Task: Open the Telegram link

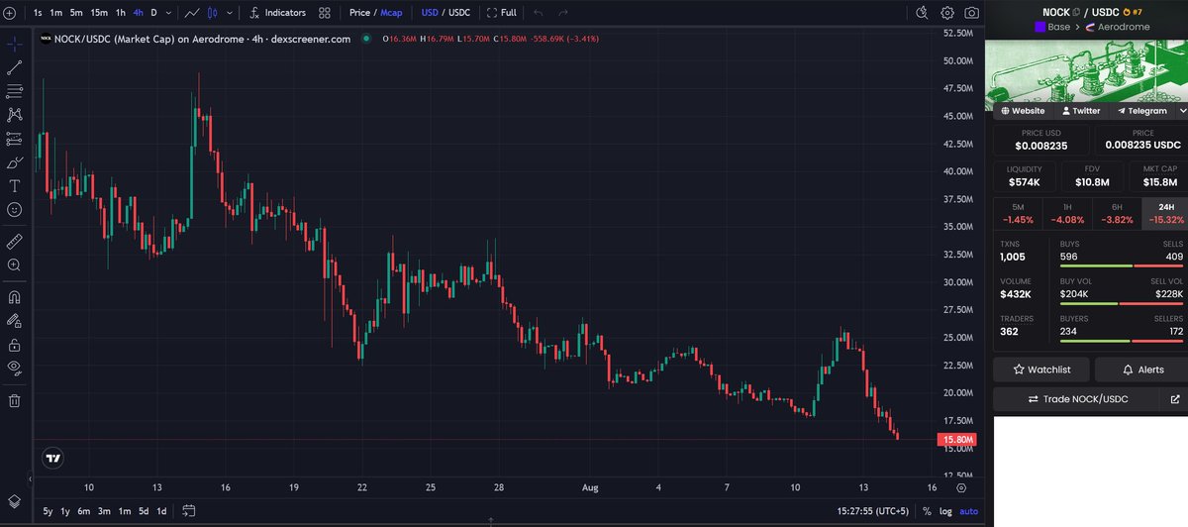Action: click(x=1140, y=111)
